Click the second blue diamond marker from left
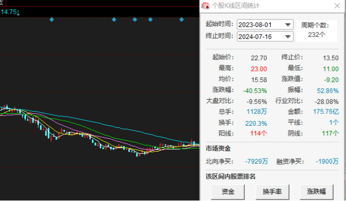 pyautogui.click(x=114, y=19)
